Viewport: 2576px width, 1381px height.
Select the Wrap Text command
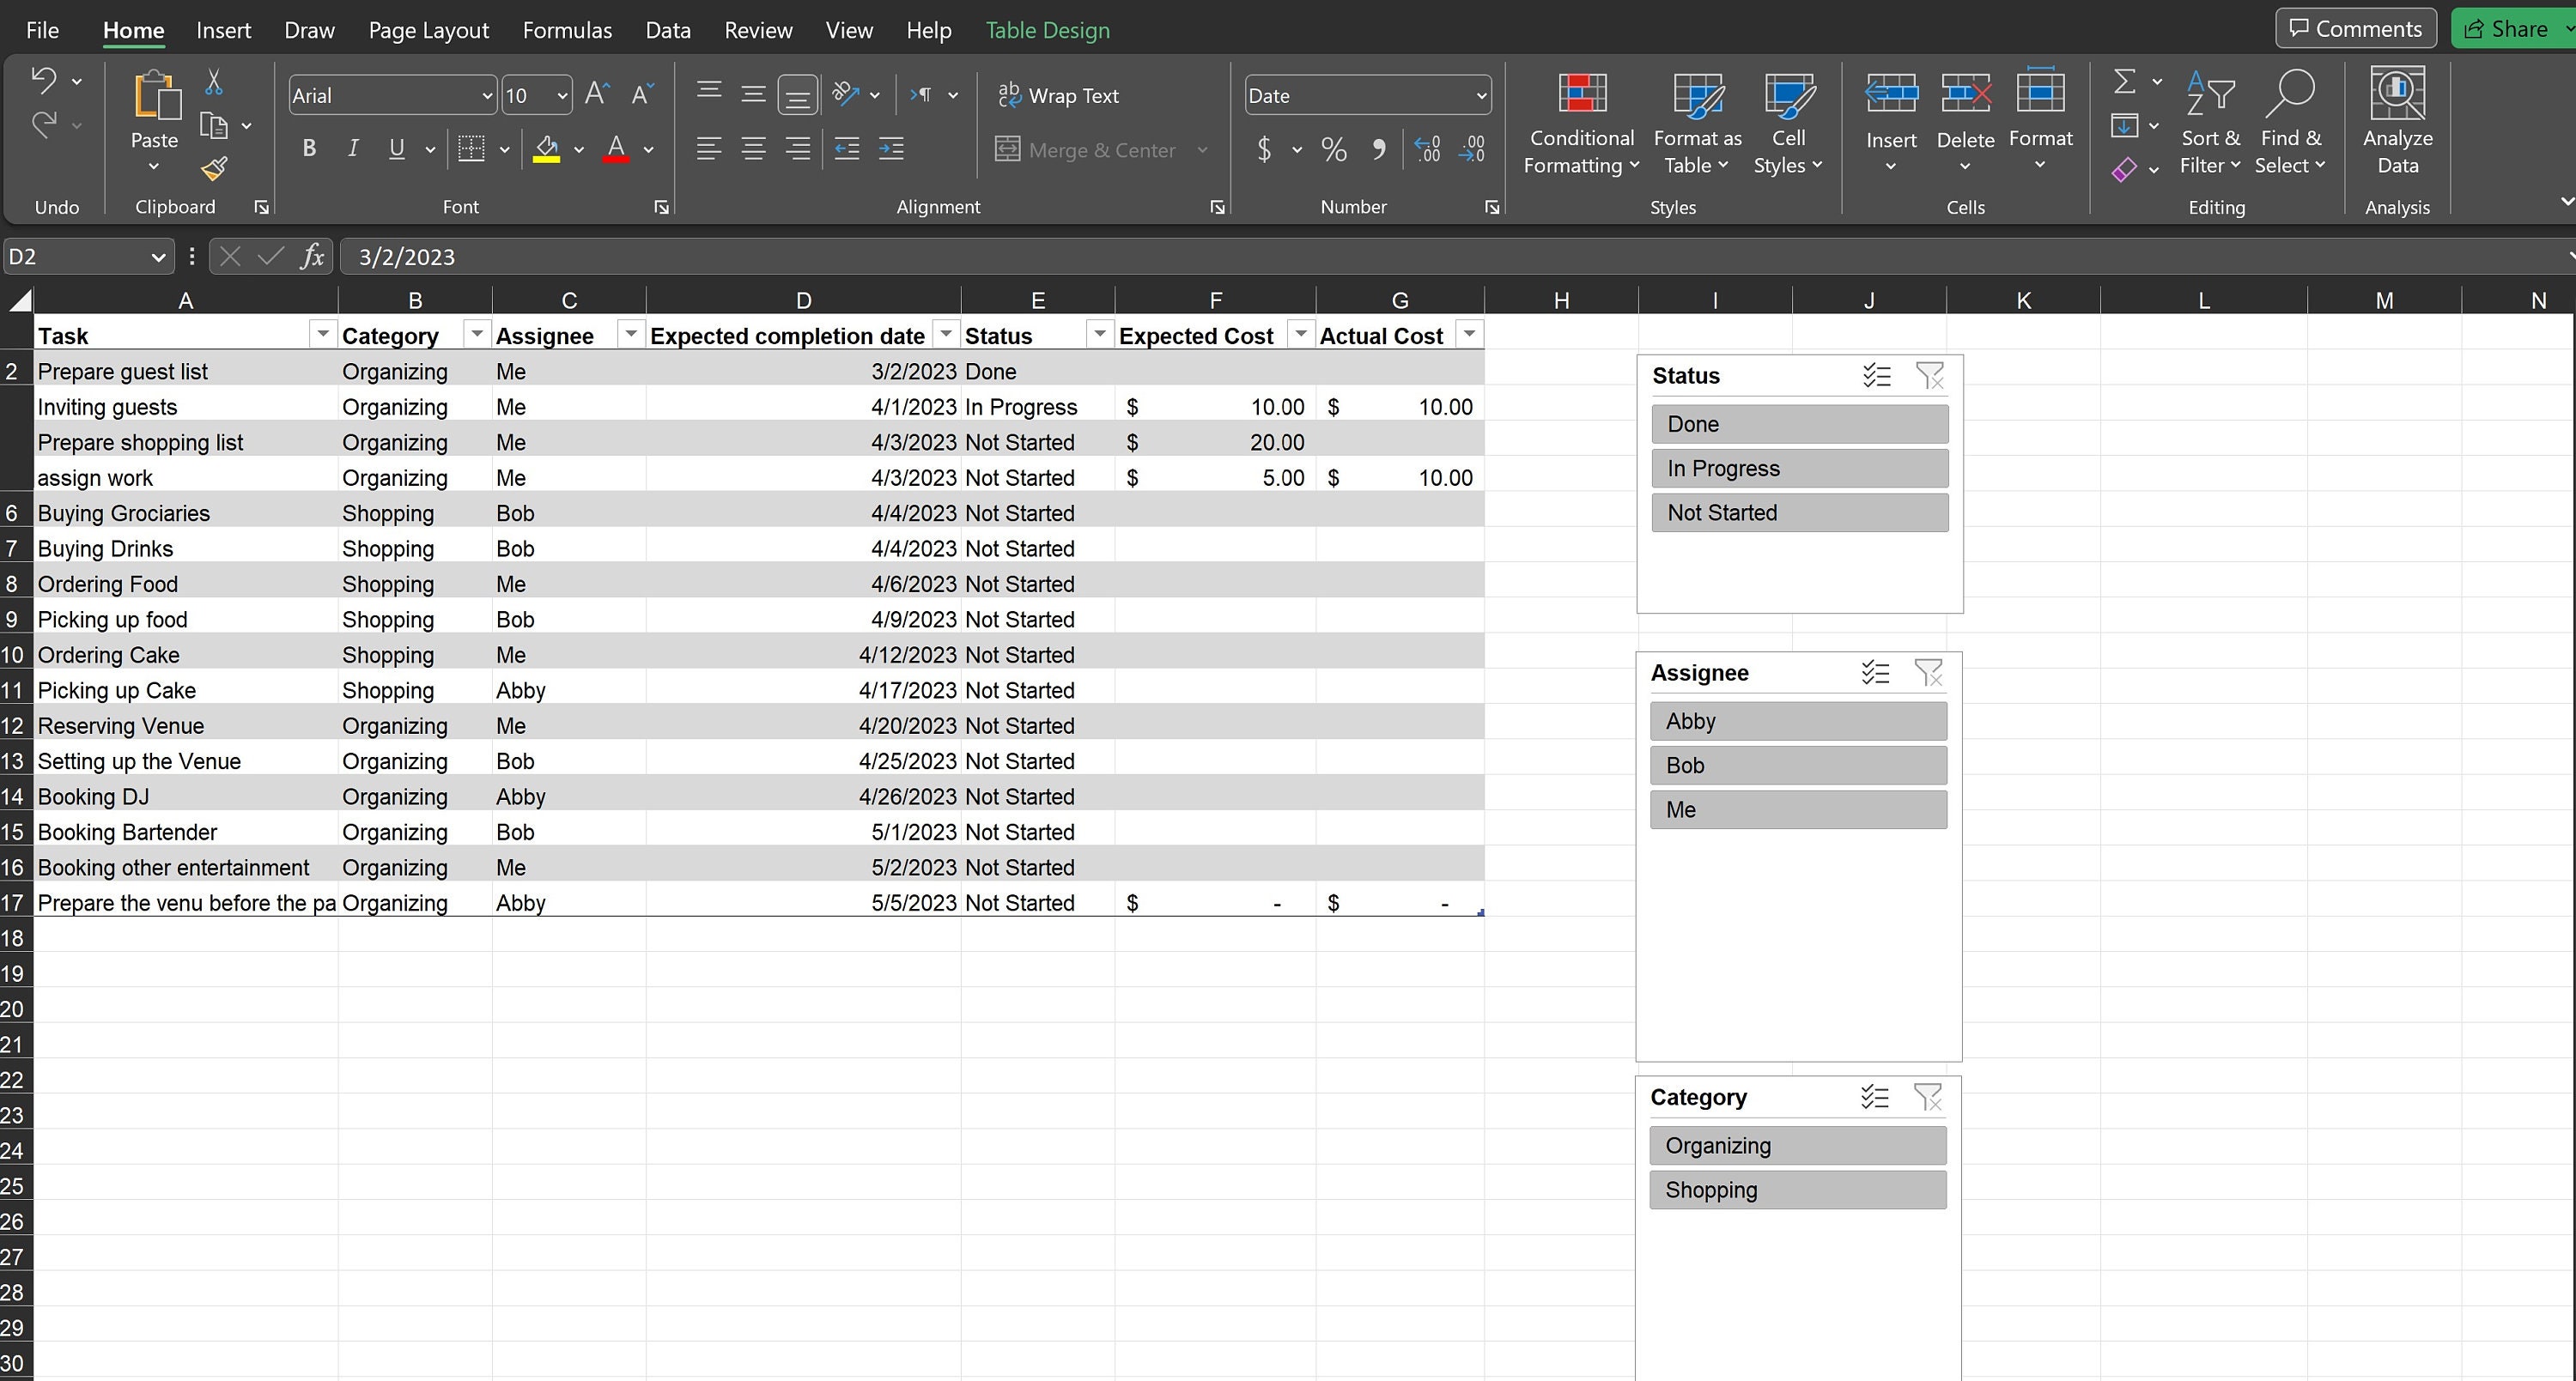(x=1059, y=95)
